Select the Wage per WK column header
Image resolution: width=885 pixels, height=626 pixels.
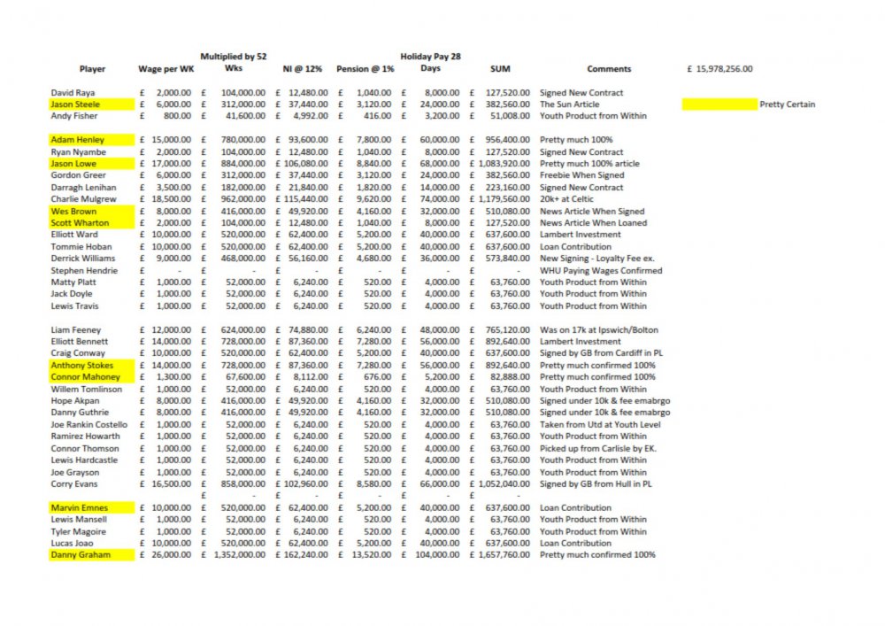[165, 69]
